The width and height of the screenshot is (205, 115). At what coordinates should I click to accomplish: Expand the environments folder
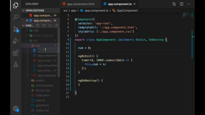click(x=41, y=86)
